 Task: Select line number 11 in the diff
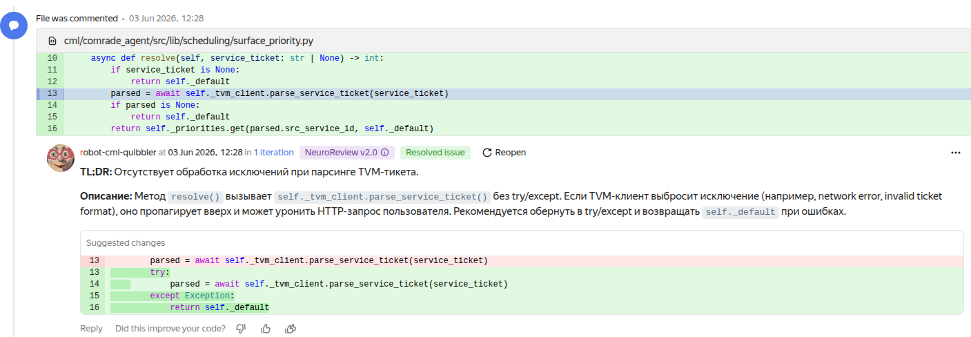coord(52,70)
